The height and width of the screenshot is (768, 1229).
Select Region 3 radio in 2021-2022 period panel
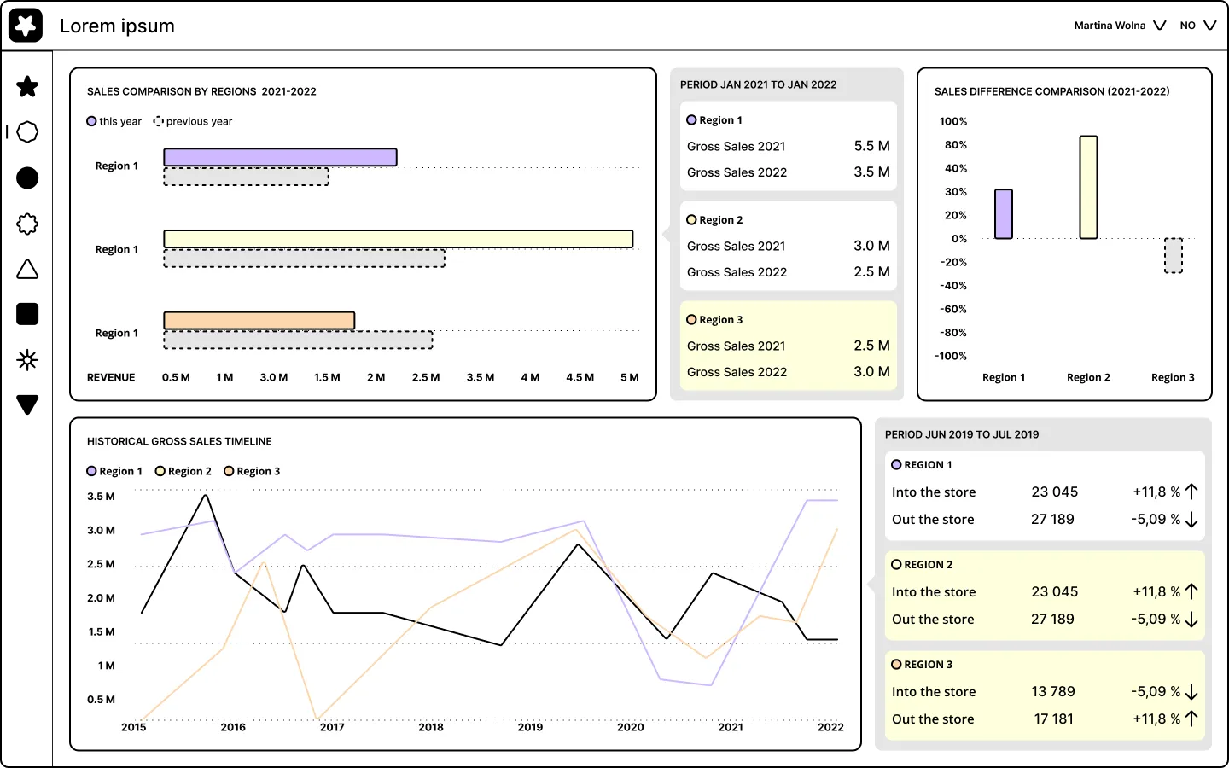click(691, 320)
